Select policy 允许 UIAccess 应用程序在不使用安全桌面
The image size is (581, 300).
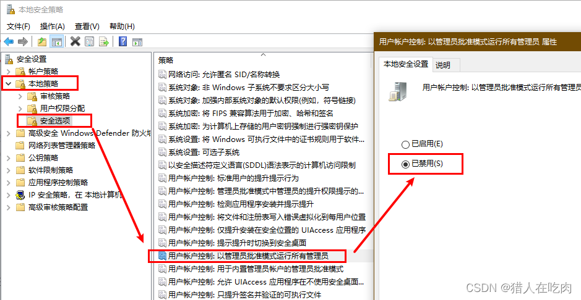pos(266,281)
